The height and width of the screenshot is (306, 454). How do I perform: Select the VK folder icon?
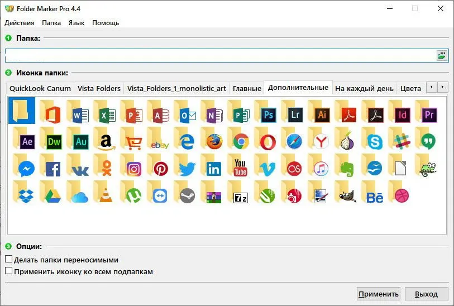coord(78,166)
